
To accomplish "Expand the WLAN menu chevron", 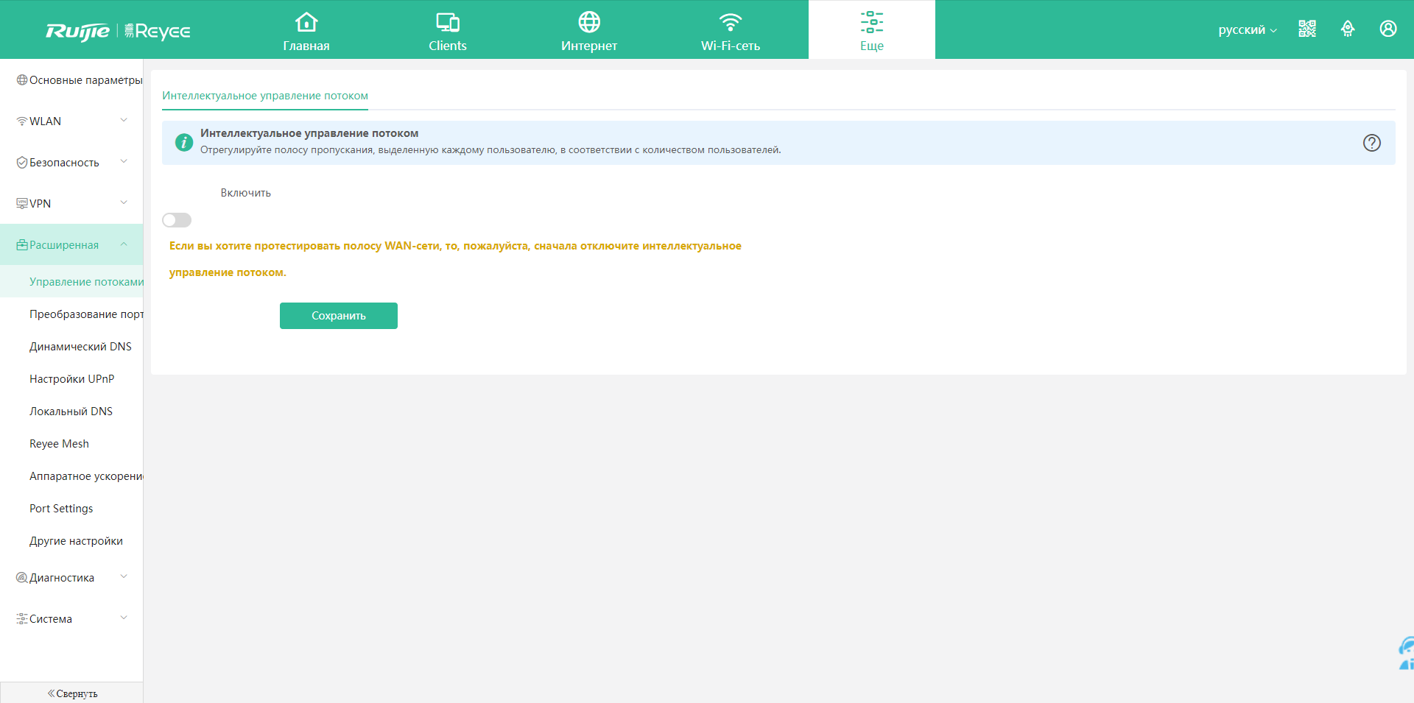I will pyautogui.click(x=124, y=120).
